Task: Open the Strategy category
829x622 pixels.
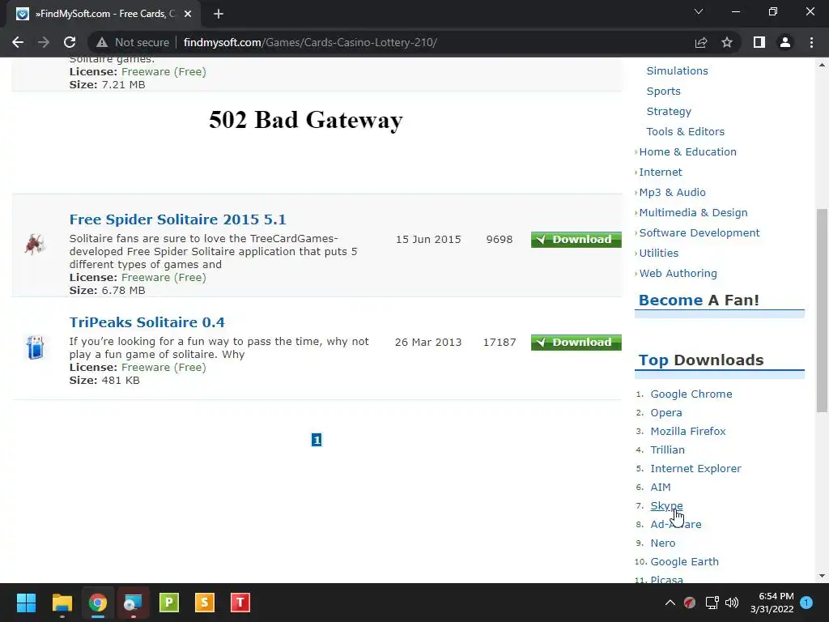Action: tap(669, 112)
